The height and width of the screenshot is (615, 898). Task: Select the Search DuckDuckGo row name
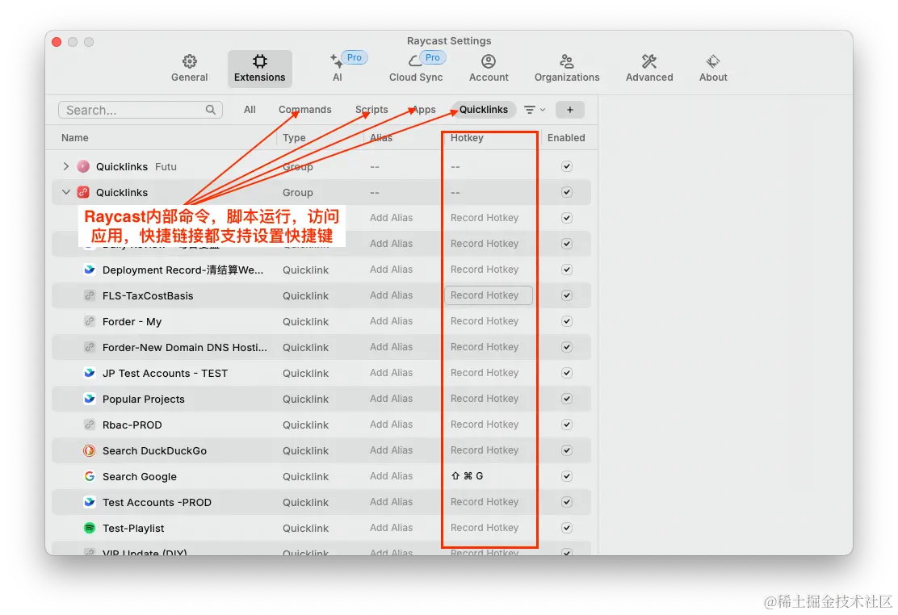pyautogui.click(x=154, y=450)
